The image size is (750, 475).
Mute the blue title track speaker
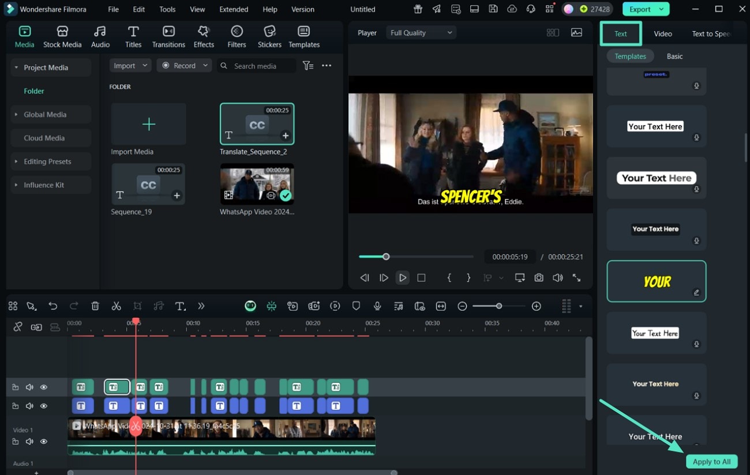pos(29,406)
